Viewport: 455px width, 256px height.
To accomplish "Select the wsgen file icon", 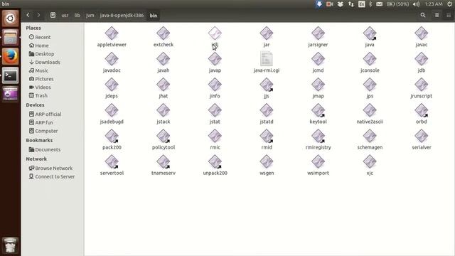I will pyautogui.click(x=267, y=161).
